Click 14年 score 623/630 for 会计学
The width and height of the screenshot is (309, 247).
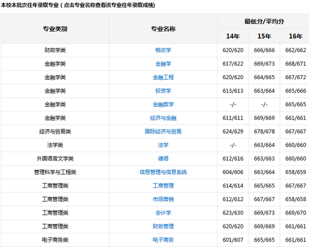pos(233,213)
